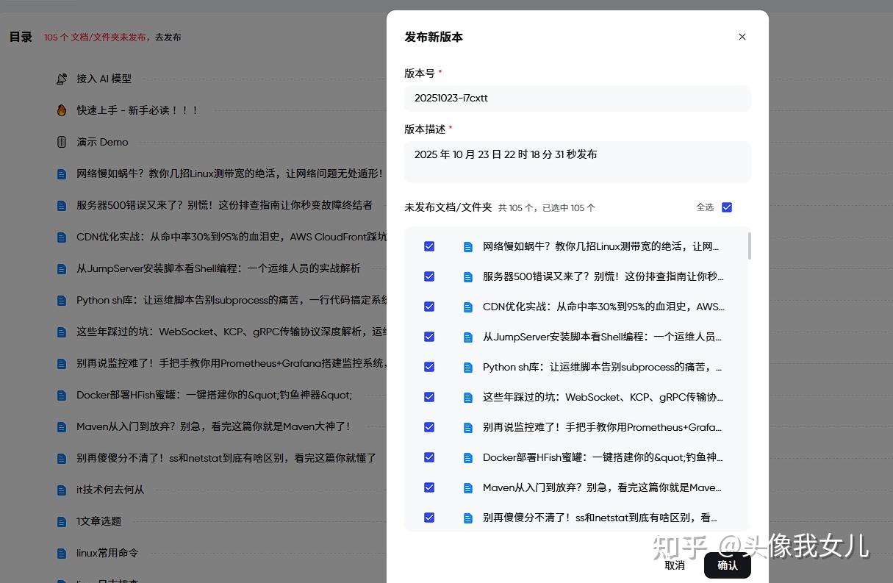Click the AI model icon beside 接入 AI 模型
The width and height of the screenshot is (893, 583).
tap(62, 79)
